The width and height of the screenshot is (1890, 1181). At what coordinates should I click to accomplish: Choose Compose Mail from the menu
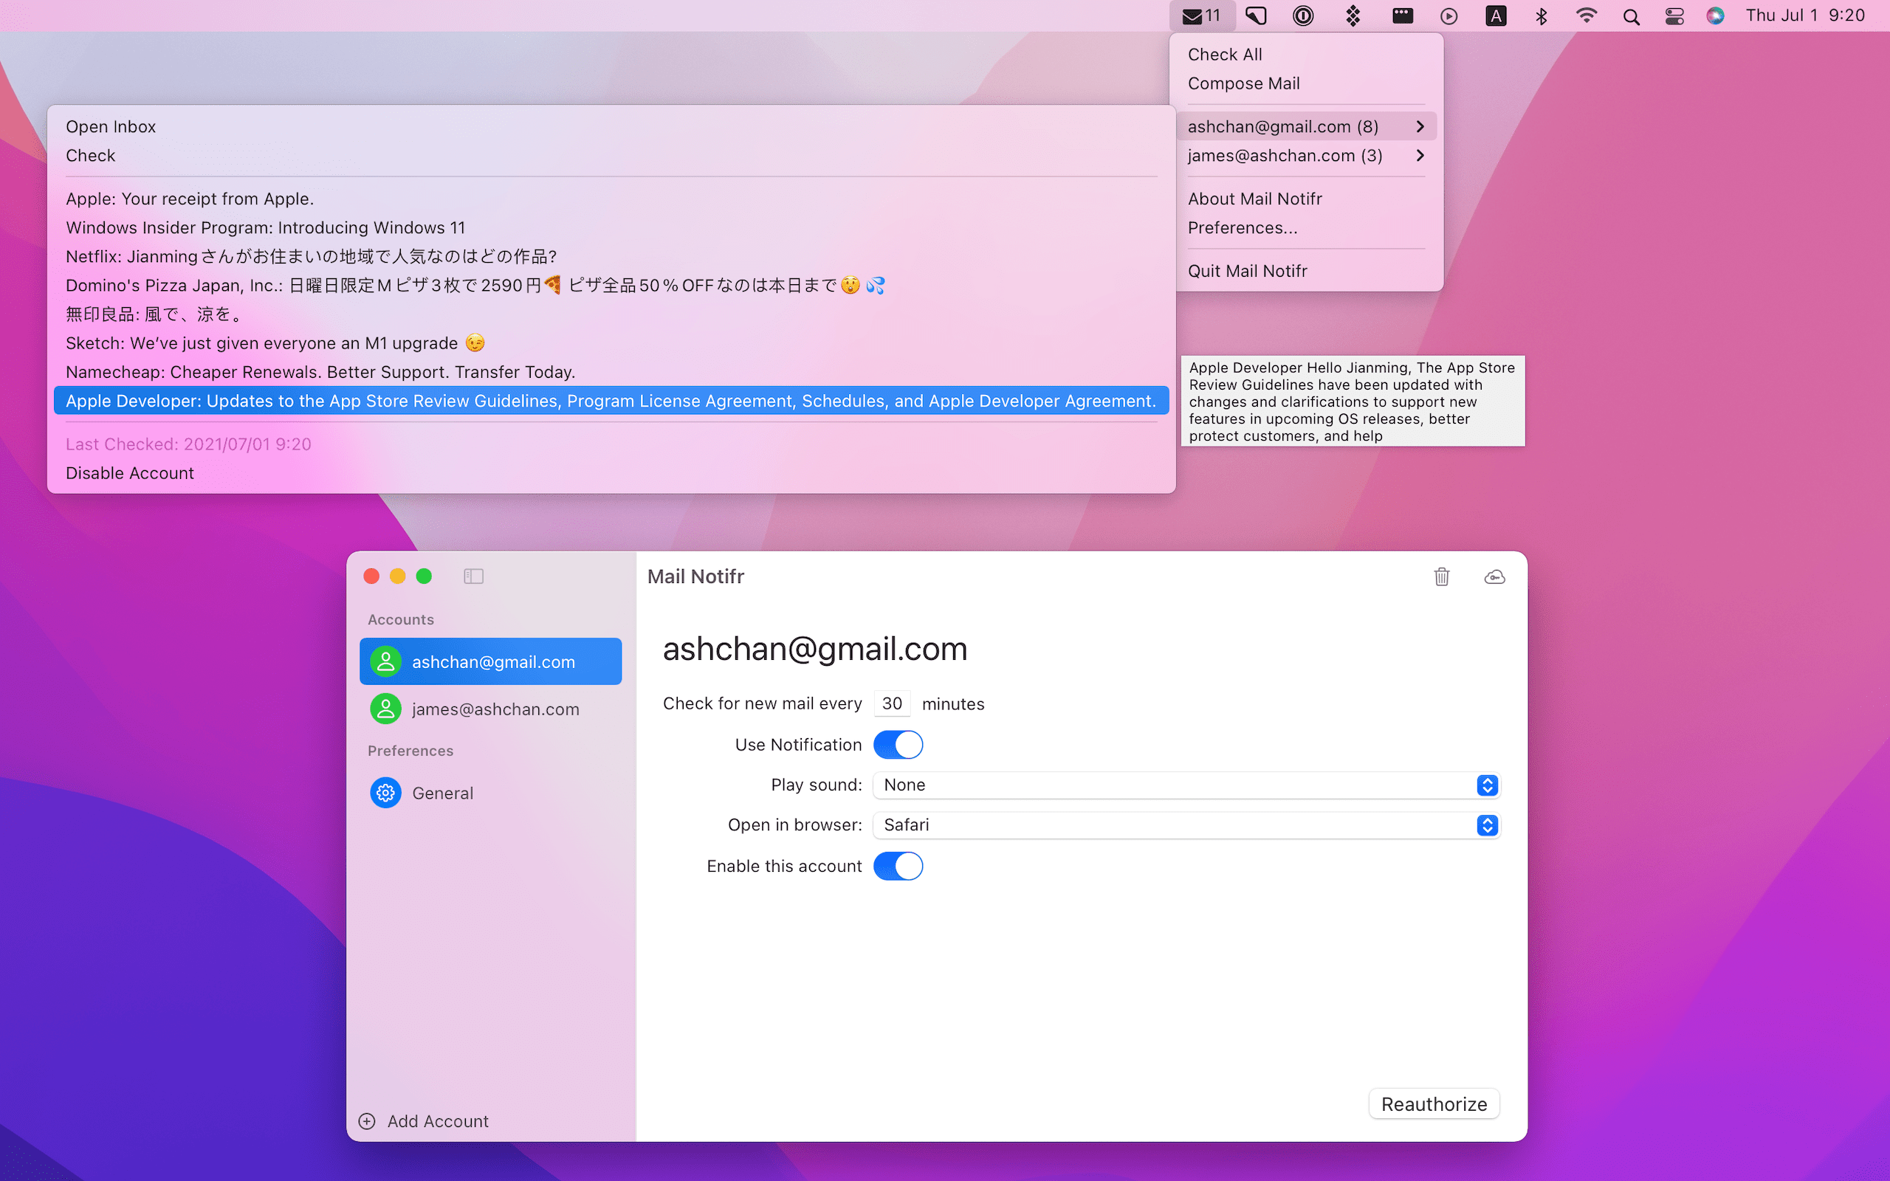[1243, 83]
